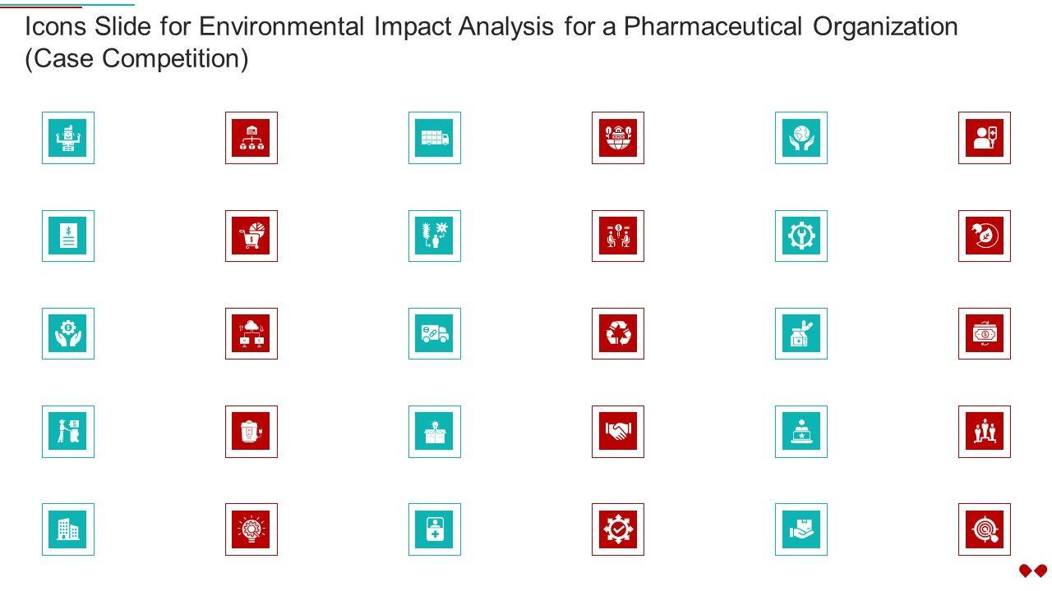Image resolution: width=1052 pixels, height=591 pixels.
Task: Select the three people team icon
Action: click(985, 431)
